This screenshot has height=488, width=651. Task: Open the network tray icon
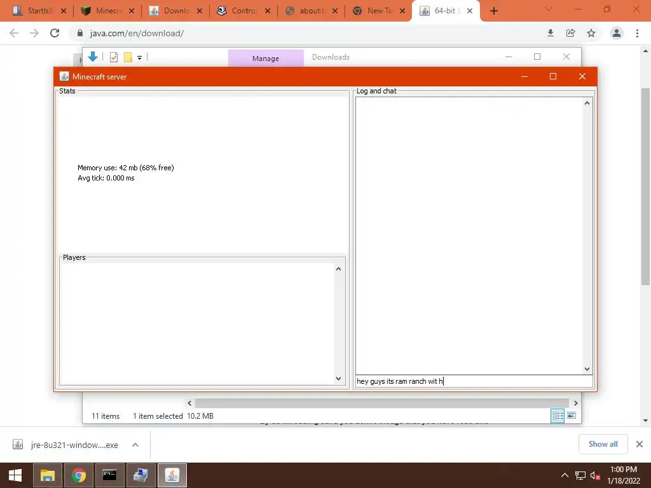coord(580,475)
